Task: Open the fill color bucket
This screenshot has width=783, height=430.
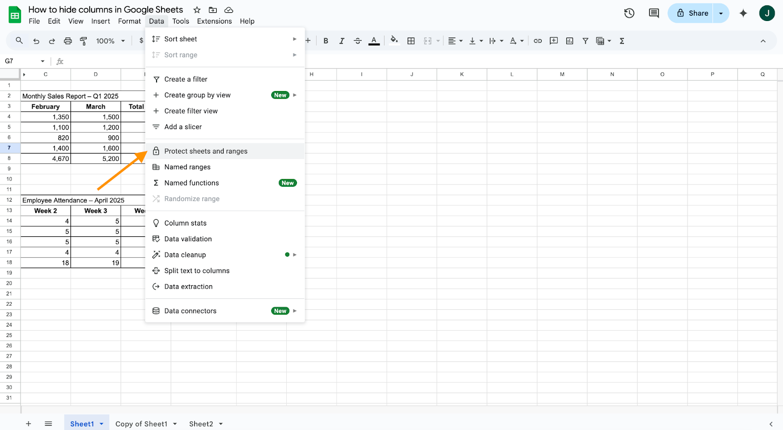Action: coord(394,41)
